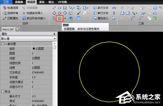Select the brush line tool icon
Screen dimensions: 163x106
pos(79,13)
